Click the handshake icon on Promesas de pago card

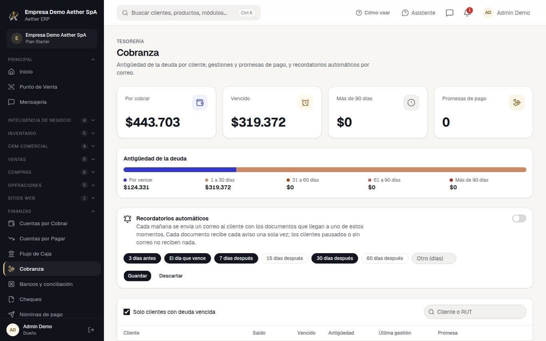(517, 103)
